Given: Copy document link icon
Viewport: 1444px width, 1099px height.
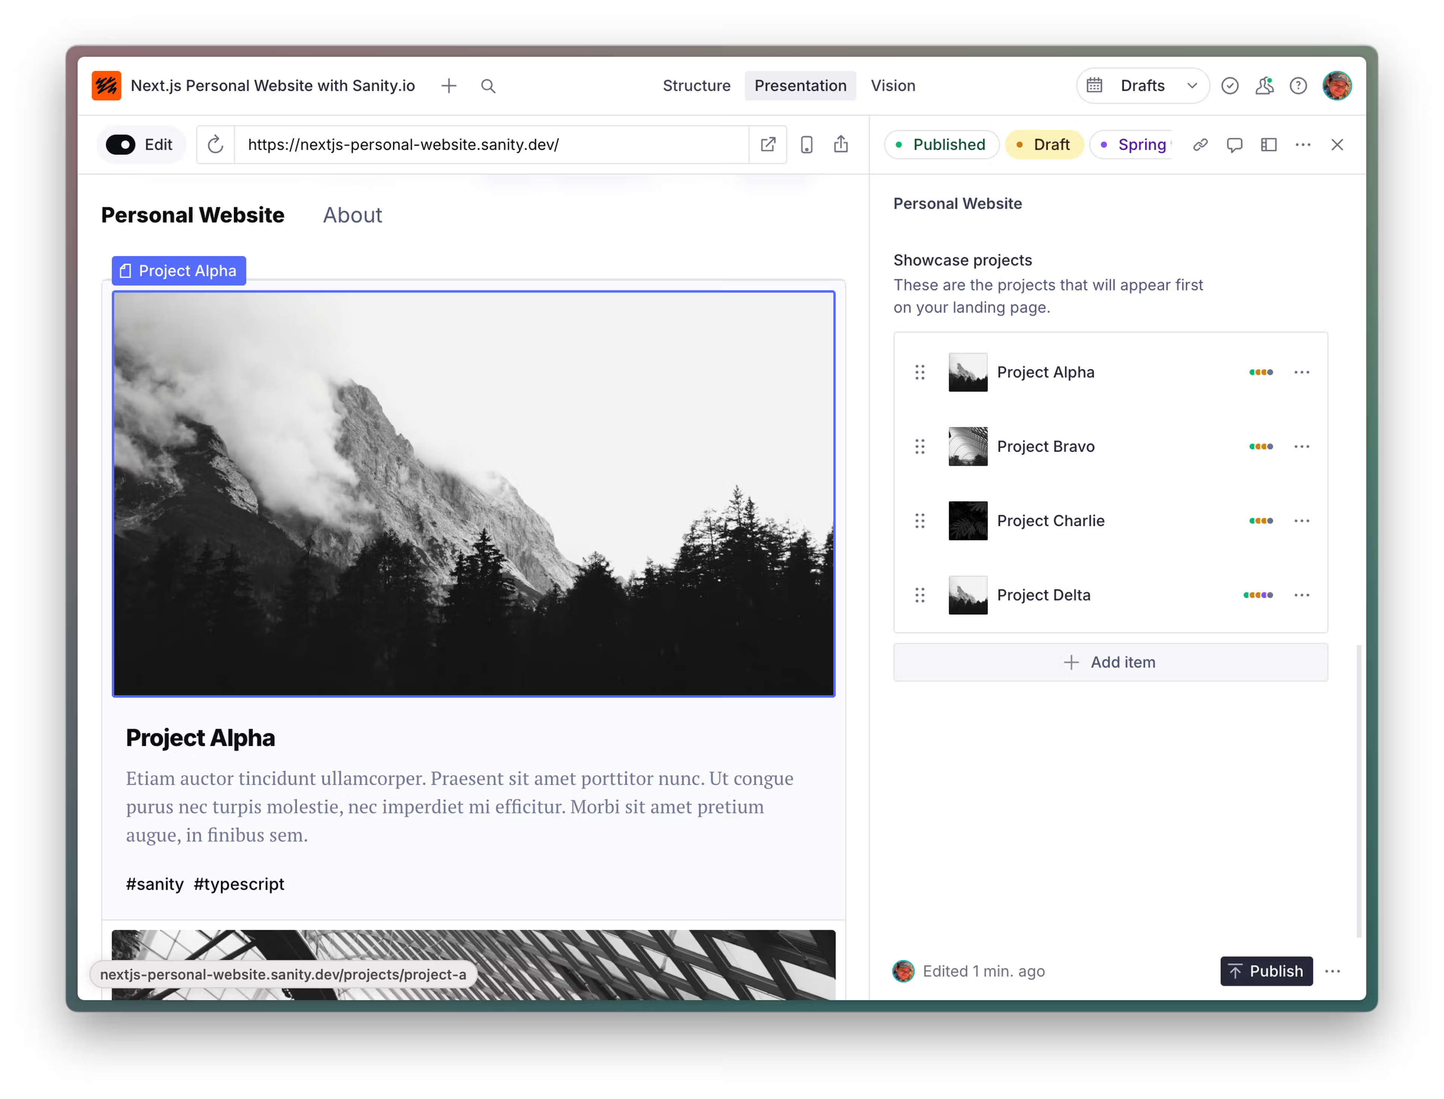Looking at the screenshot, I should pos(1200,144).
